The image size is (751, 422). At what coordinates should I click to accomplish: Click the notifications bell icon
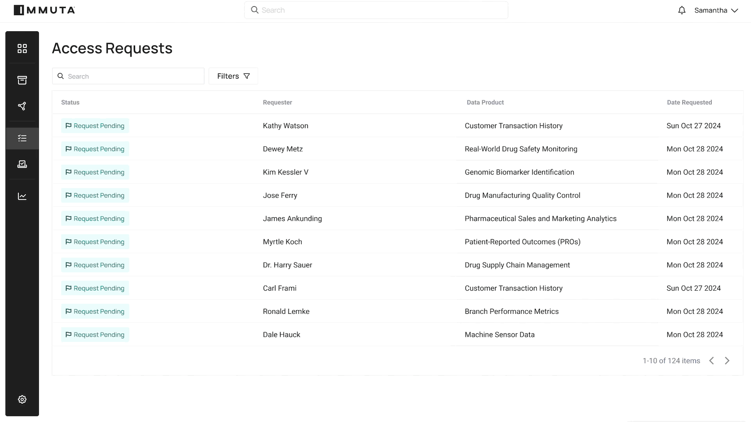682,11
